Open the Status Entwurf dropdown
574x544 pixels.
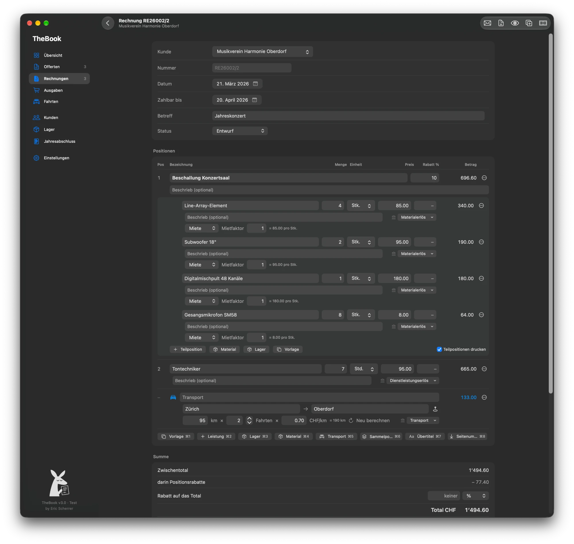click(x=240, y=131)
